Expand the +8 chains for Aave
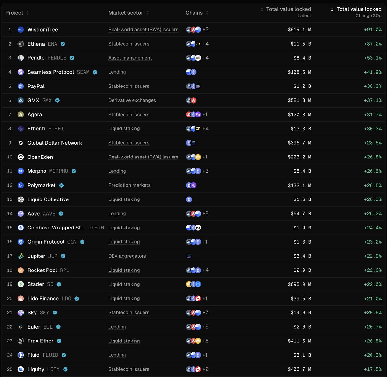The height and width of the screenshot is (377, 387). [205, 213]
